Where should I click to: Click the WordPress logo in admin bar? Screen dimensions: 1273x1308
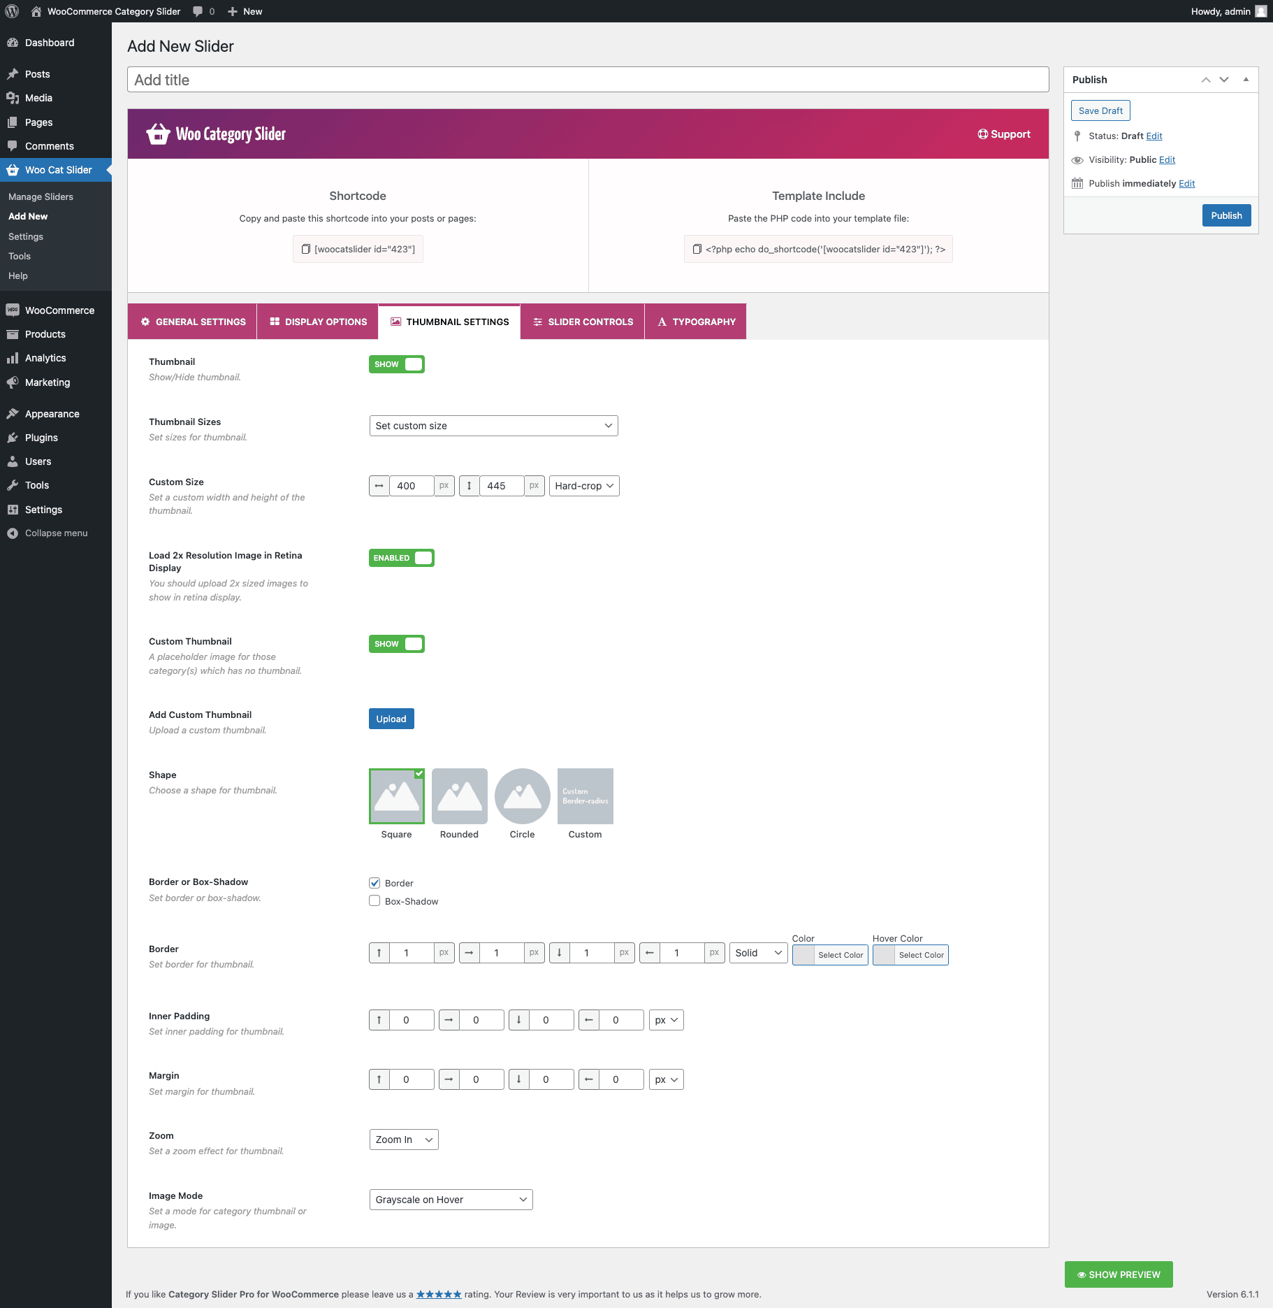pos(12,11)
